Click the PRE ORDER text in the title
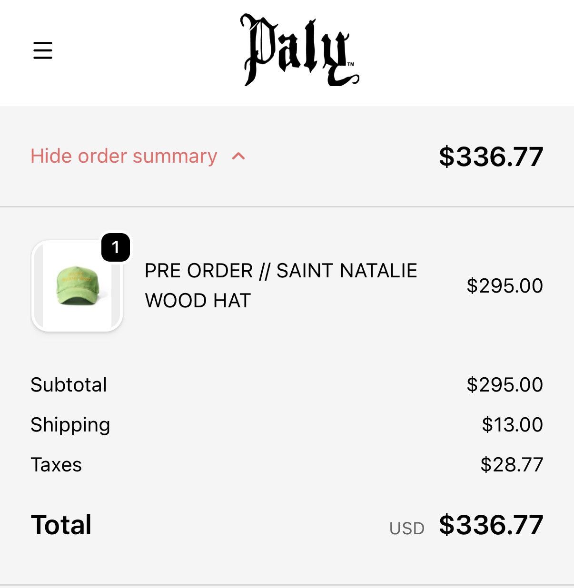574x588 pixels. click(x=199, y=271)
